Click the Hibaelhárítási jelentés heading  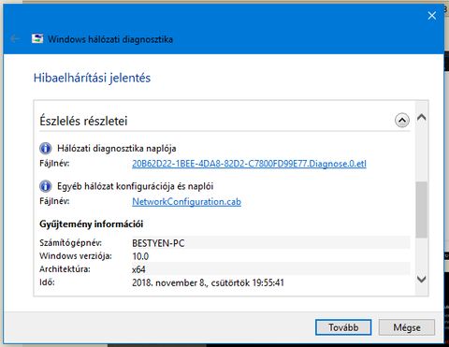tap(92, 78)
